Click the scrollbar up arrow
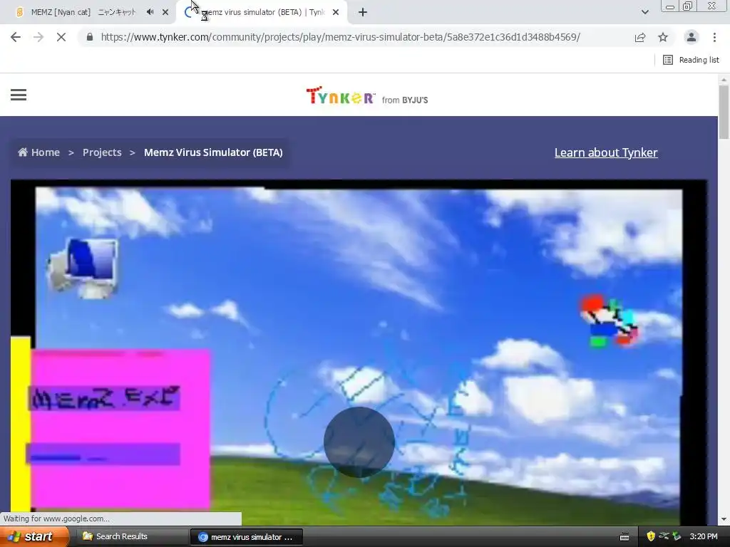This screenshot has height=547, width=730. pos(724,80)
